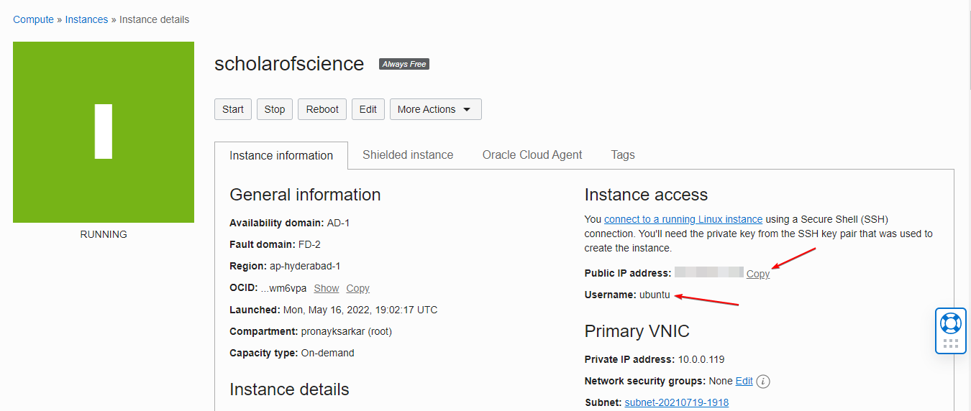Click the Availability domain value 'AD-1'
The image size is (971, 411).
(338, 223)
